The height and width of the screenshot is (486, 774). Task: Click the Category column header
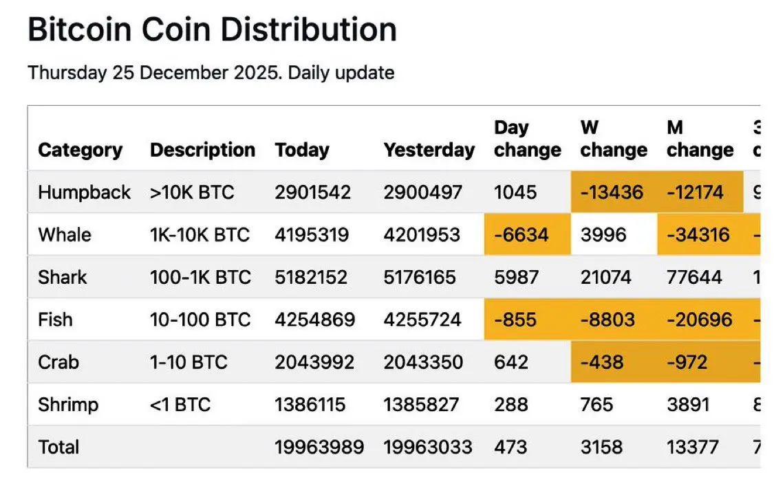click(x=80, y=150)
